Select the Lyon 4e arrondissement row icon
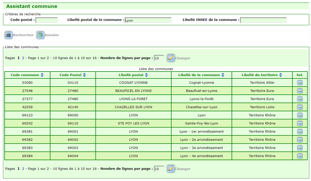Screen dimensions: 311x181 coord(300,156)
